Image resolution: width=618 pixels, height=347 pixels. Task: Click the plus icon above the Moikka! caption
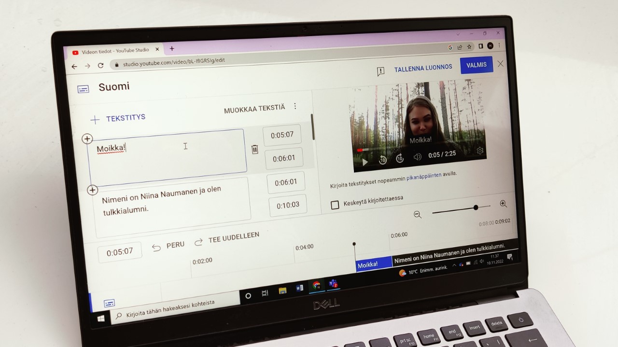tap(87, 139)
